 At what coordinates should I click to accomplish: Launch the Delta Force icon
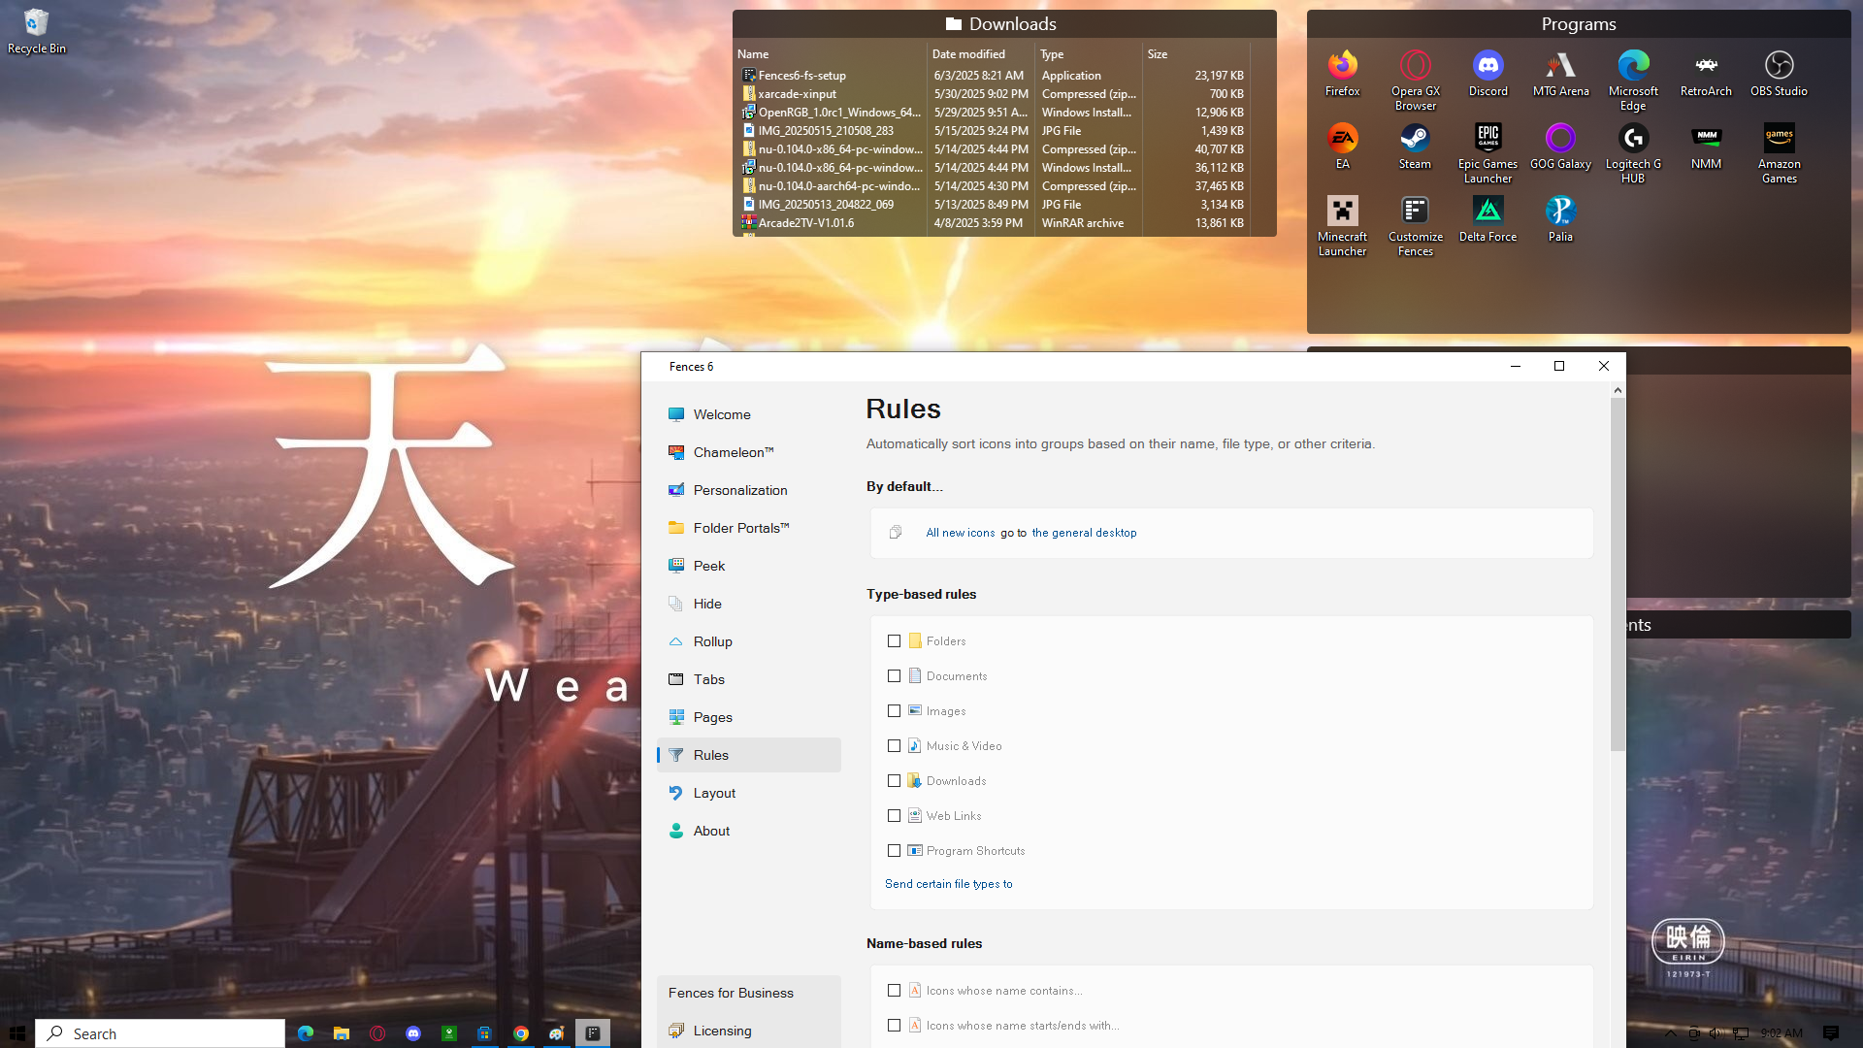1488,219
